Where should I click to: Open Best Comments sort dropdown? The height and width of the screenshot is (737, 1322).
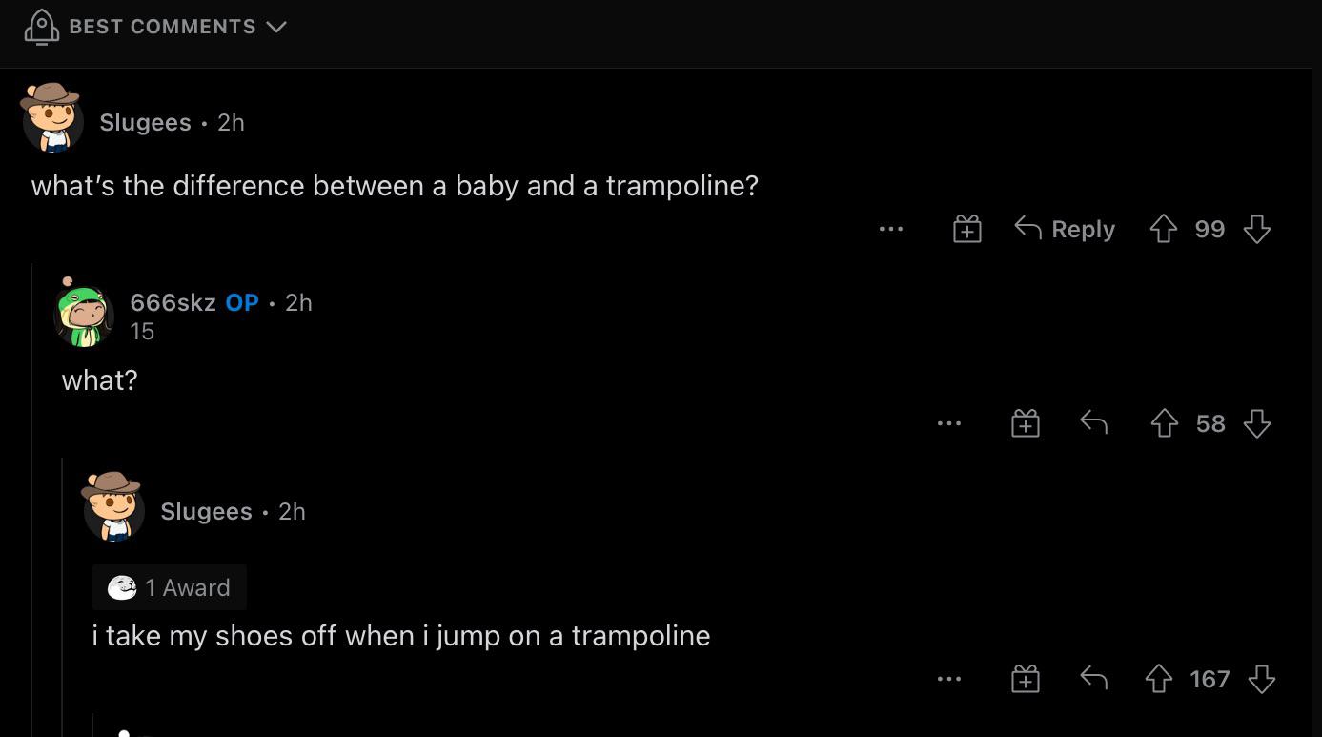[162, 27]
